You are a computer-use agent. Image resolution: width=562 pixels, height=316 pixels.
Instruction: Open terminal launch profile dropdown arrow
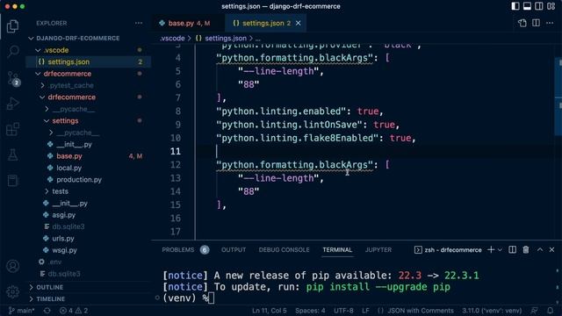click(500, 249)
